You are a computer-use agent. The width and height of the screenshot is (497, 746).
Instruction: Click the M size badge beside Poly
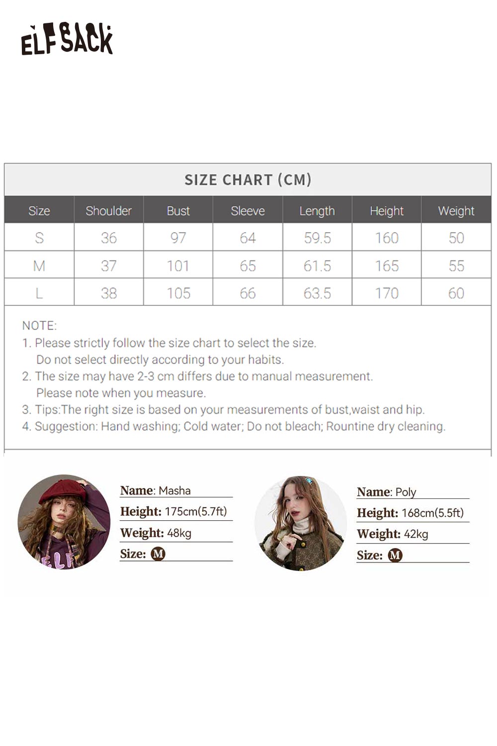[395, 555]
